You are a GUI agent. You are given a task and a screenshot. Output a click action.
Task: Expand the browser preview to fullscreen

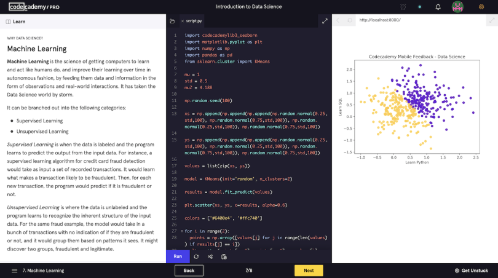491,20
